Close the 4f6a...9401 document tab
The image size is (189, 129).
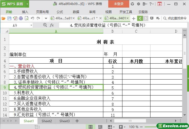pos(127,18)
